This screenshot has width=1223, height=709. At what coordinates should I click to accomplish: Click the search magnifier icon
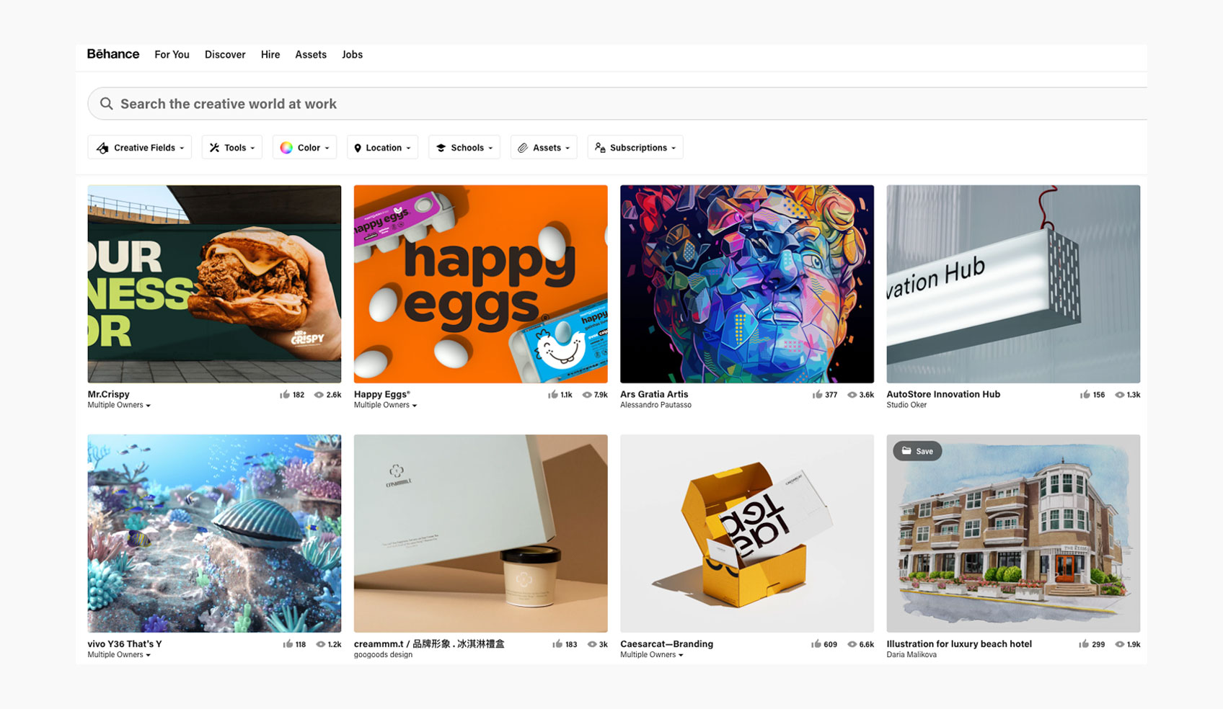click(x=106, y=104)
